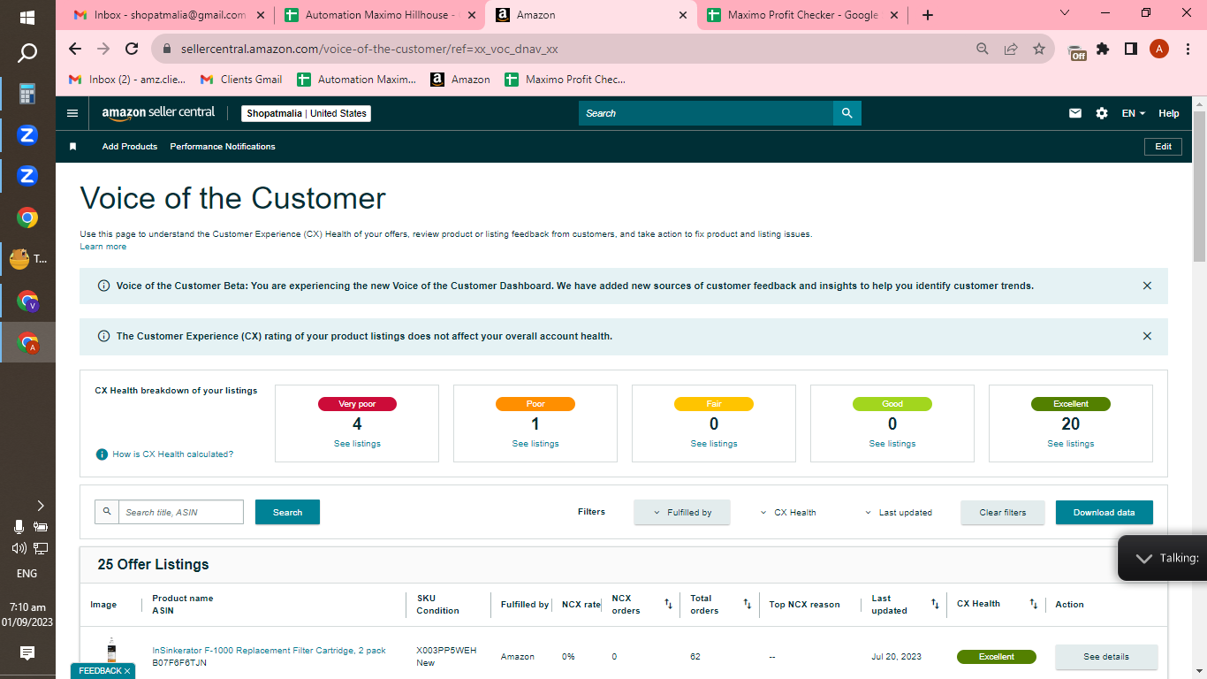Click See details for the InSinkerator listing
The height and width of the screenshot is (679, 1207).
click(x=1106, y=657)
